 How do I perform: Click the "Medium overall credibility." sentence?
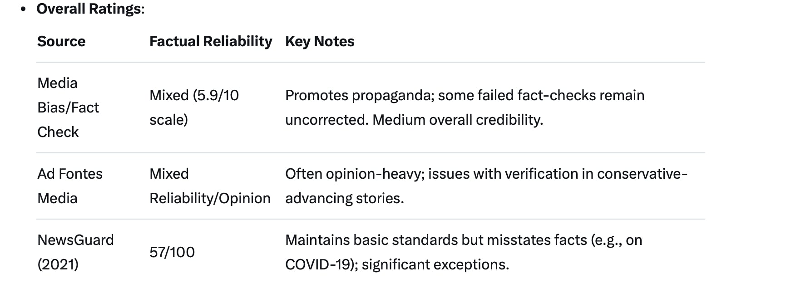pyautogui.click(x=458, y=120)
